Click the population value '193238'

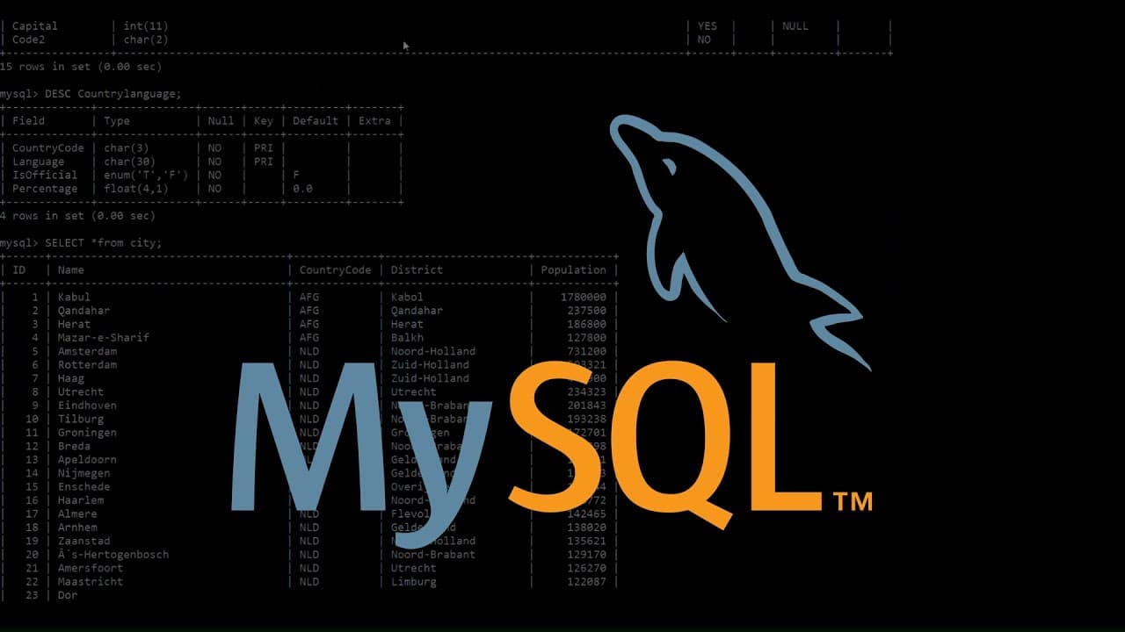(x=587, y=420)
